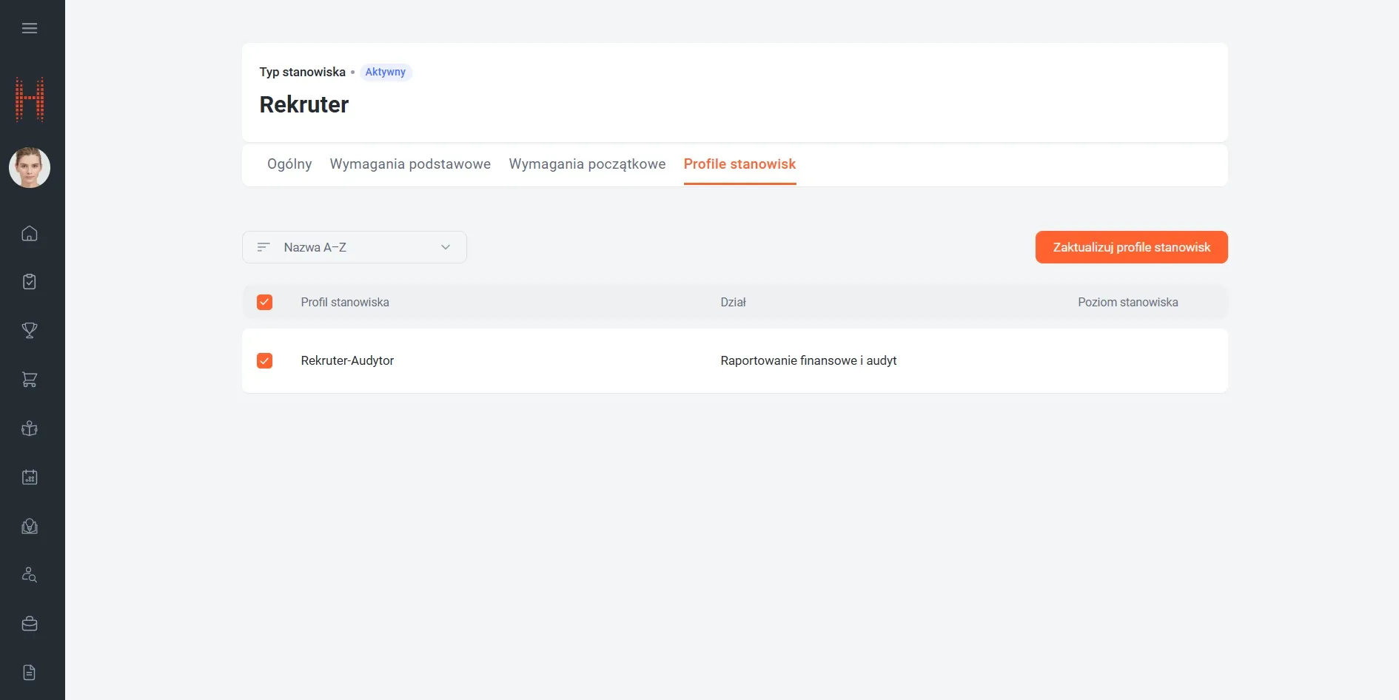
Task: Switch to the Ogólny tab
Action: [x=289, y=164]
